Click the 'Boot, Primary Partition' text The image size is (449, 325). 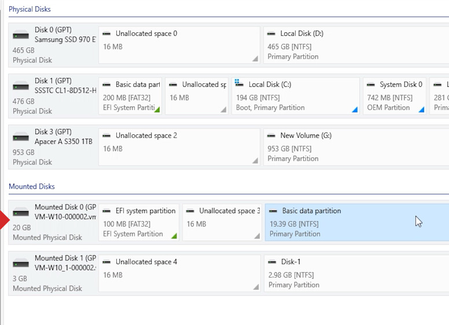270,108
